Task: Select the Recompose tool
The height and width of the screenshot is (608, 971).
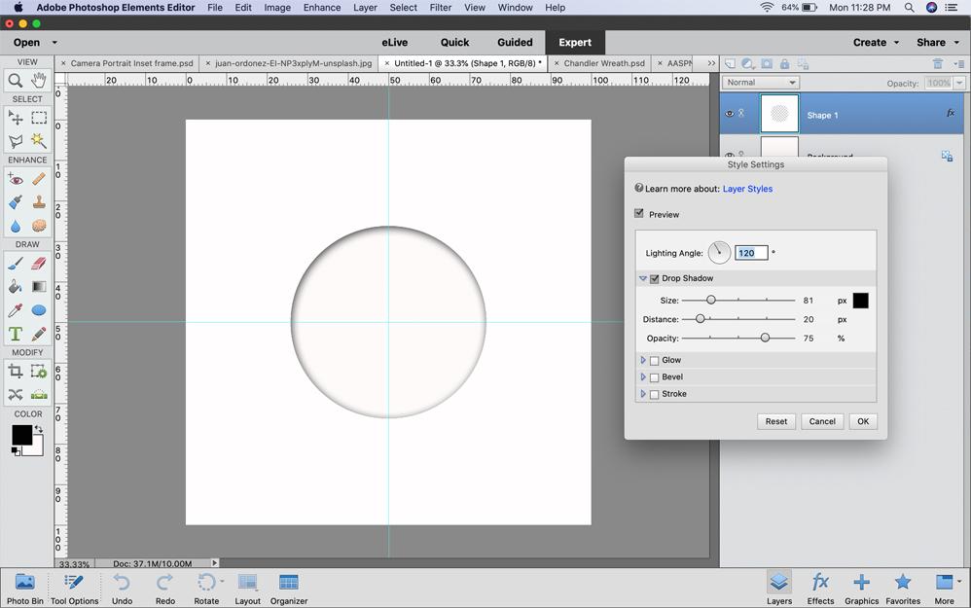Action: (x=39, y=372)
